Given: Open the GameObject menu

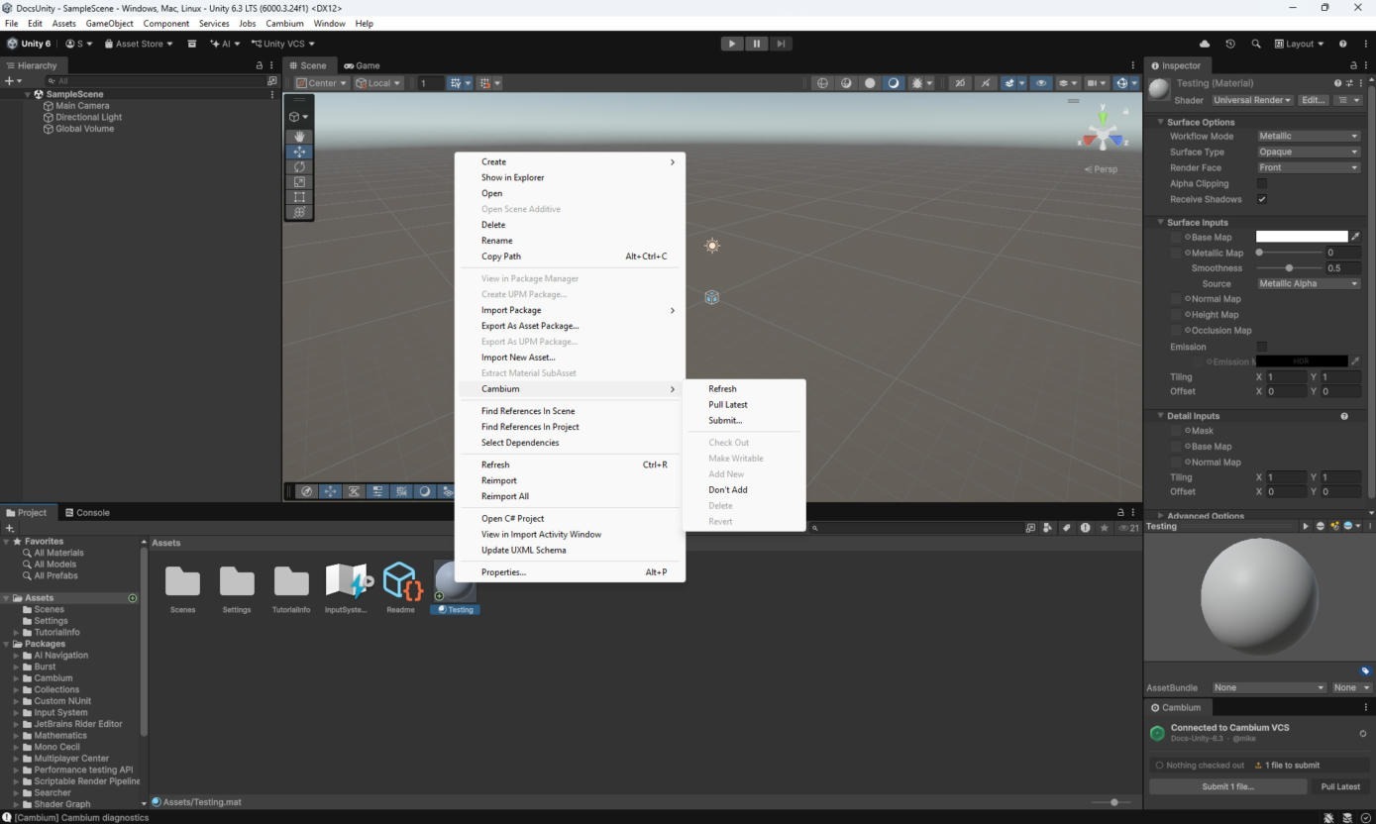Looking at the screenshot, I should coord(110,23).
